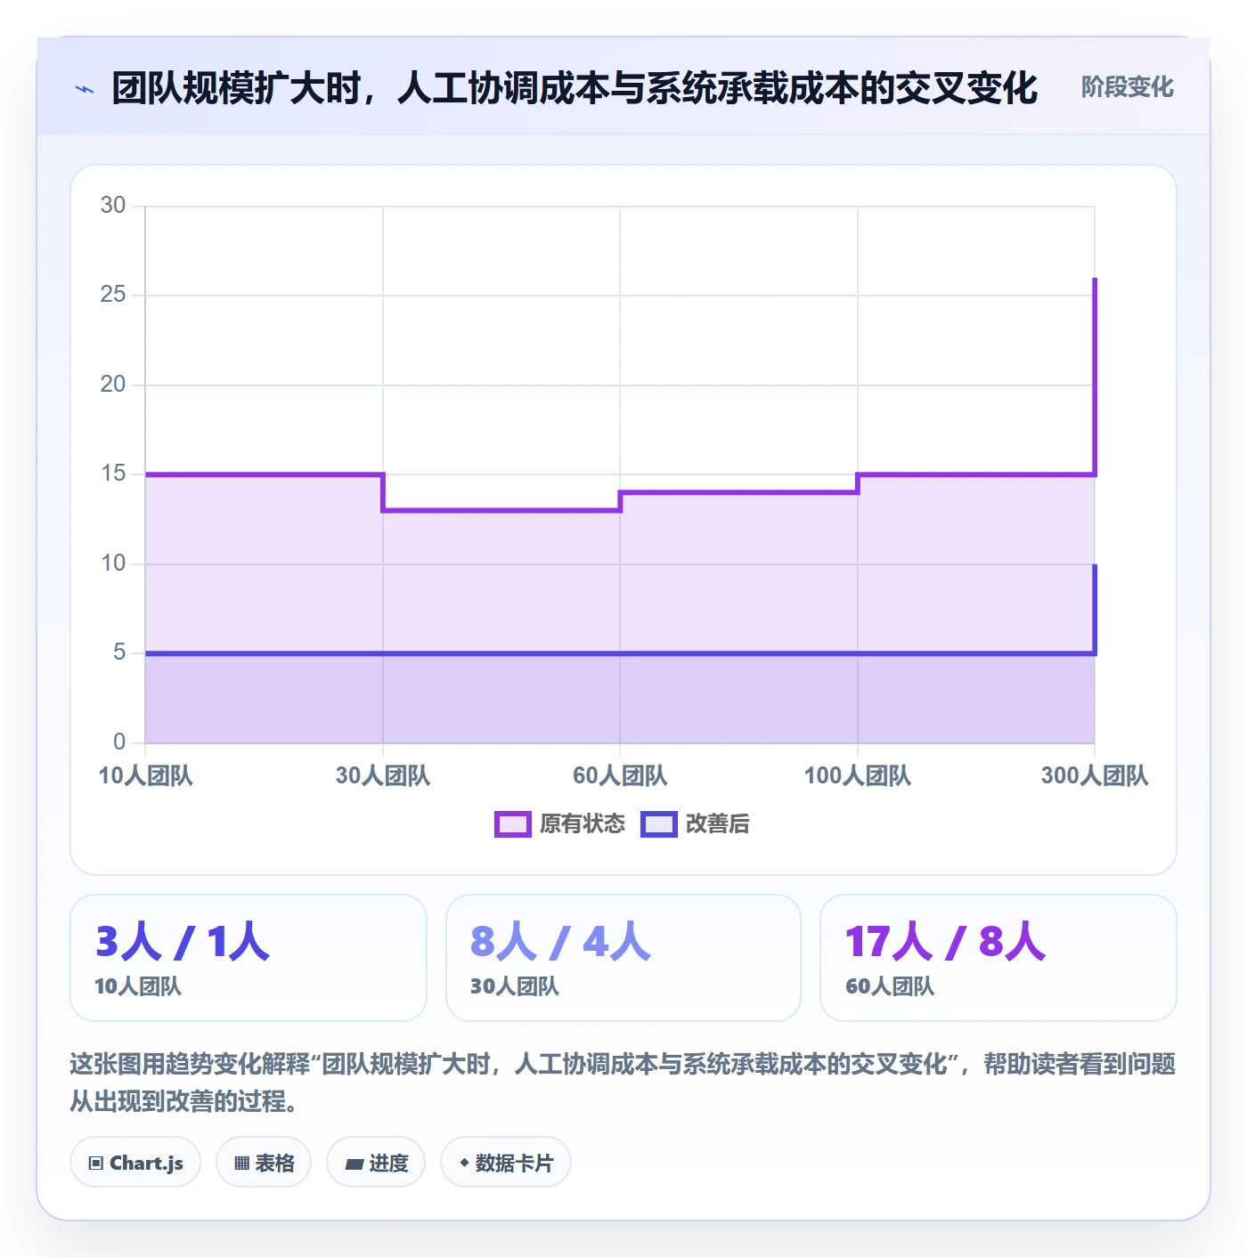Click the 30人团队 caption in the second card
Image resolution: width=1247 pixels, height=1257 pixels.
(x=515, y=986)
